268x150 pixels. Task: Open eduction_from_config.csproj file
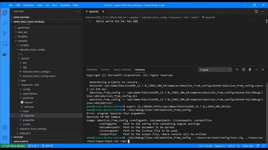(39, 76)
